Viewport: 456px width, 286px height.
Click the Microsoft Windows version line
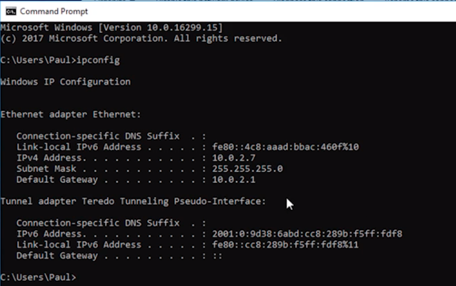coord(111,27)
